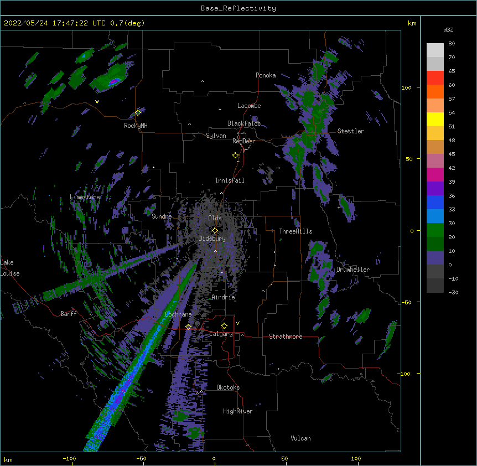Click the km label in top right
This screenshot has height=466, width=477.
click(412, 23)
